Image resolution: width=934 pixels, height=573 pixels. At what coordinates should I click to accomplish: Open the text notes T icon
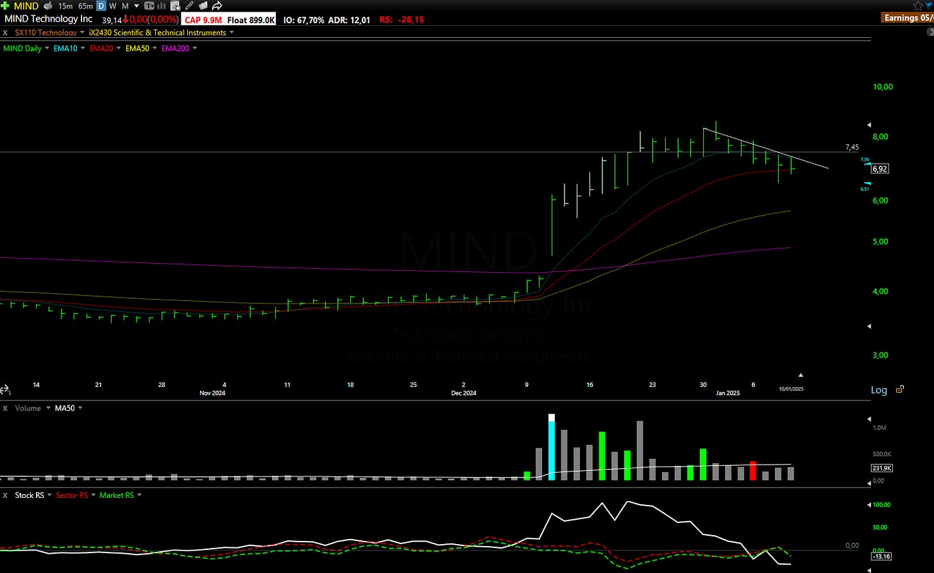[149, 6]
